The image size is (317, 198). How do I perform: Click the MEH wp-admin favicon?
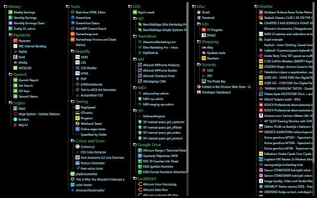[x=140, y=99]
